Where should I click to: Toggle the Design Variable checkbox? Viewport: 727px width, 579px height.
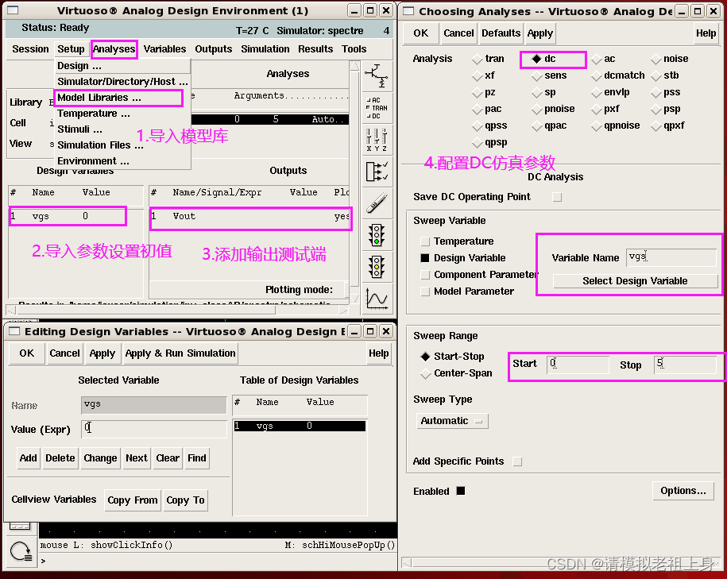pos(425,258)
